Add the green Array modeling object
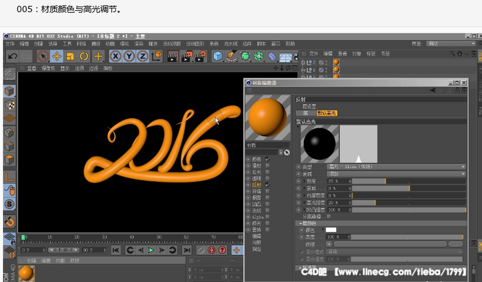Image resolution: width=482 pixels, height=282 pixels. pos(258,57)
